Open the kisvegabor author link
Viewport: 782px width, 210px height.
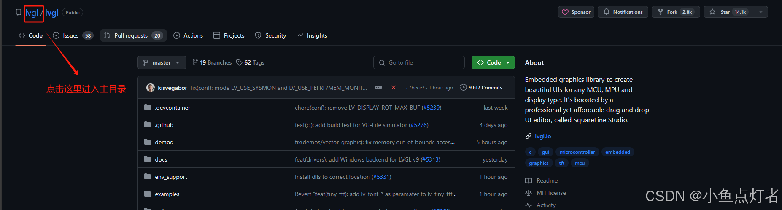point(173,88)
